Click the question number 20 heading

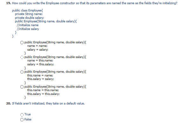pos(9,104)
